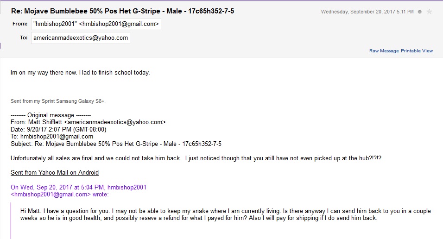Open the Sent from Yahoo Mail on Android link
The height and width of the screenshot is (239, 443).
55,173
